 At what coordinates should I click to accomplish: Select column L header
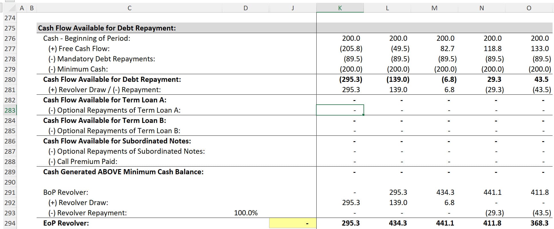pyautogui.click(x=387, y=8)
